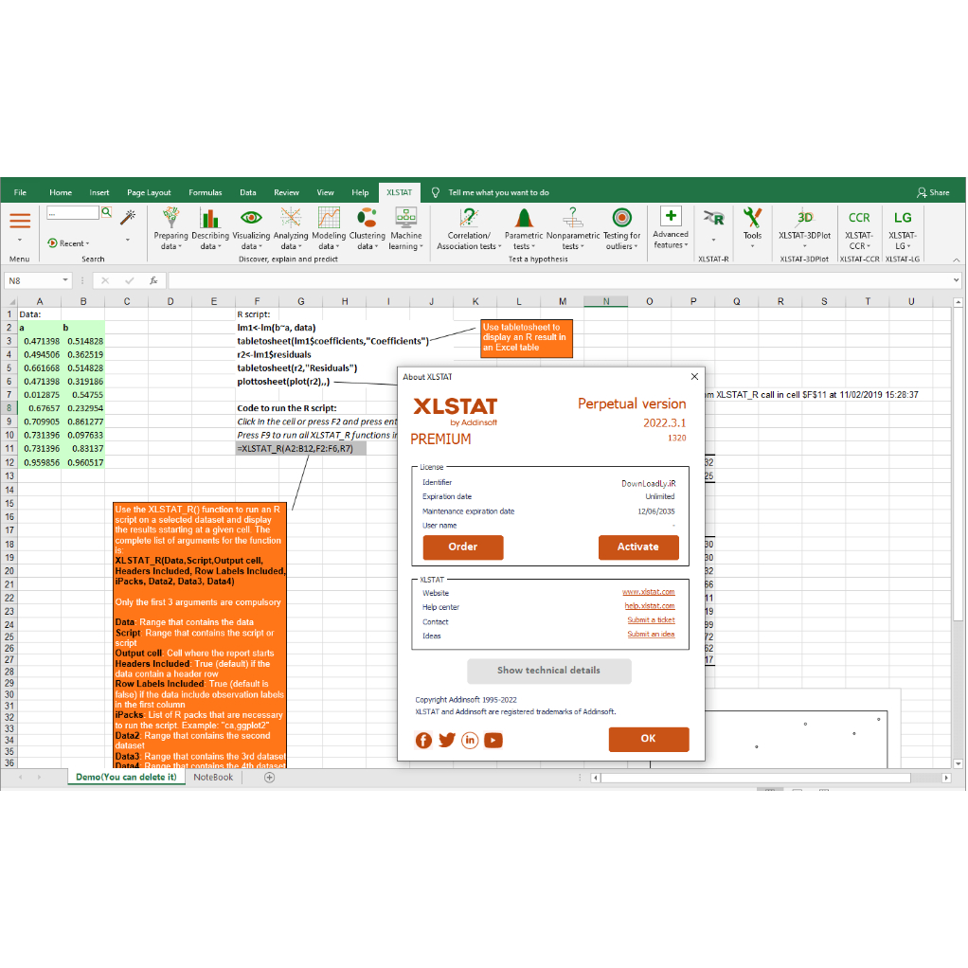
Task: Open Preparing data tools
Action: click(x=171, y=229)
